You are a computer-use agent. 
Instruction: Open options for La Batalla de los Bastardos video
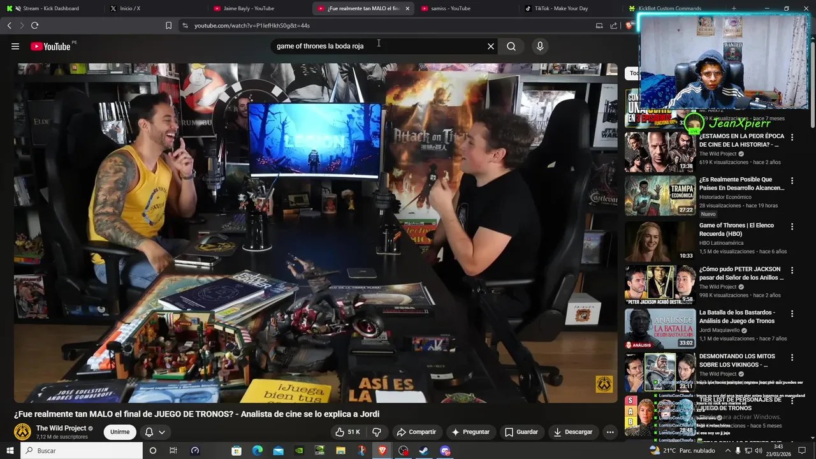[792, 314]
